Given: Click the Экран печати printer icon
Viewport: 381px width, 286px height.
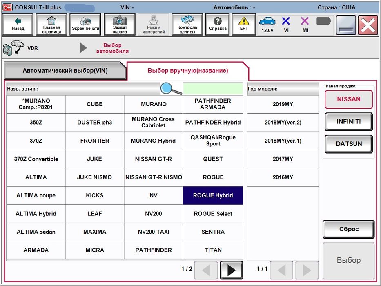Looking at the screenshot, I should (x=85, y=25).
